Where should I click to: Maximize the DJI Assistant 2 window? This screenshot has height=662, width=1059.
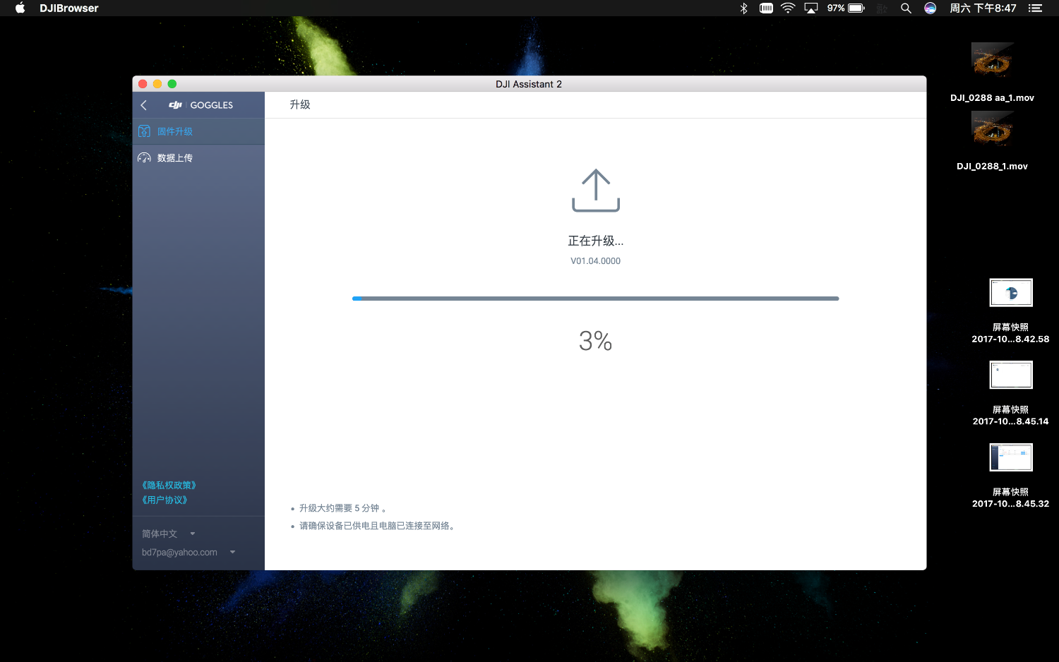tap(172, 84)
